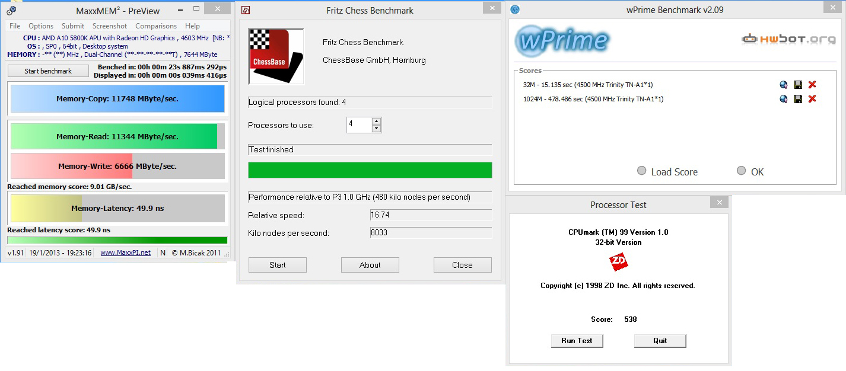Image resolution: width=846 pixels, height=371 pixels.
Task: Open the Help menu in MaxxMEM
Action: point(192,26)
